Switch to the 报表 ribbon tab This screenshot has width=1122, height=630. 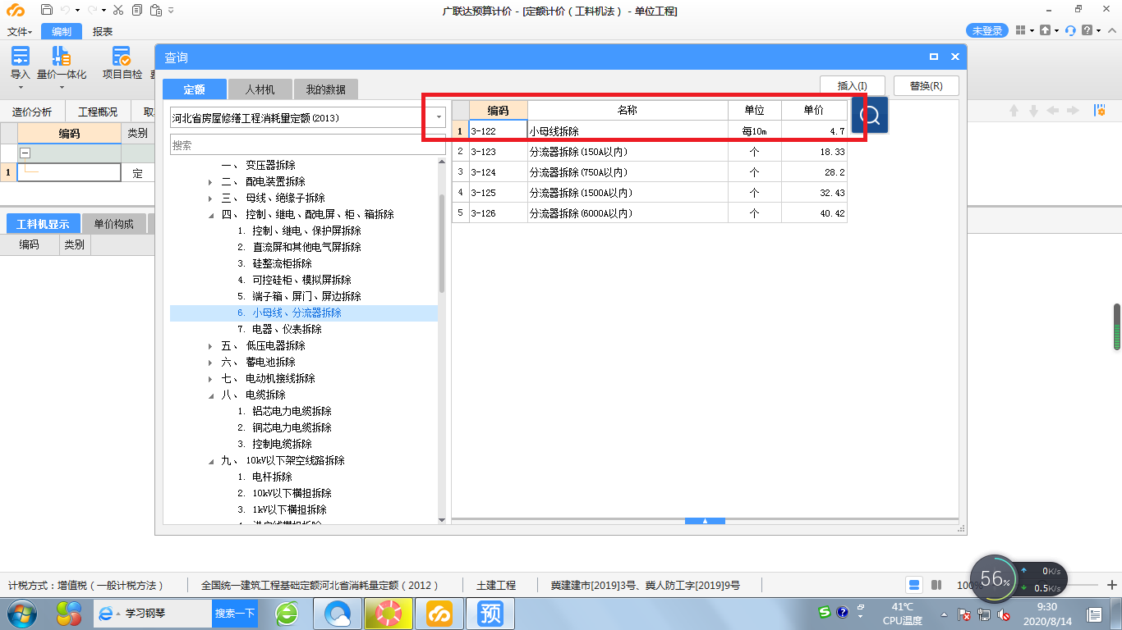[x=103, y=31]
